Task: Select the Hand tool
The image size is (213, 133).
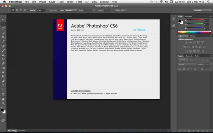Action: click(x=3, y=99)
